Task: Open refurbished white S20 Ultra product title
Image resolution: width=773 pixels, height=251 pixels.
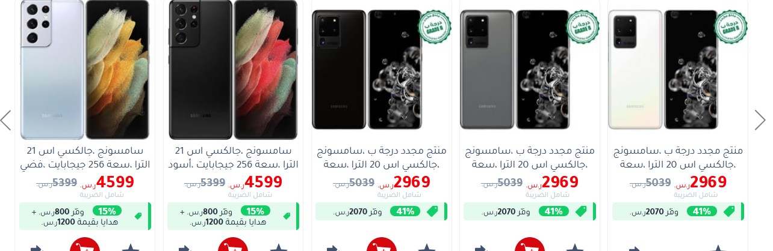Action: [x=678, y=157]
